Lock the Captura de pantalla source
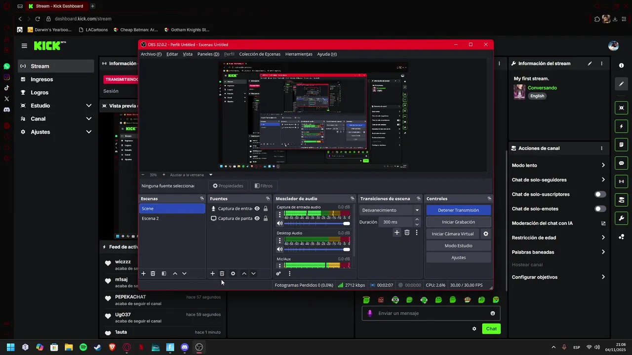This screenshot has height=355, width=632. click(266, 218)
